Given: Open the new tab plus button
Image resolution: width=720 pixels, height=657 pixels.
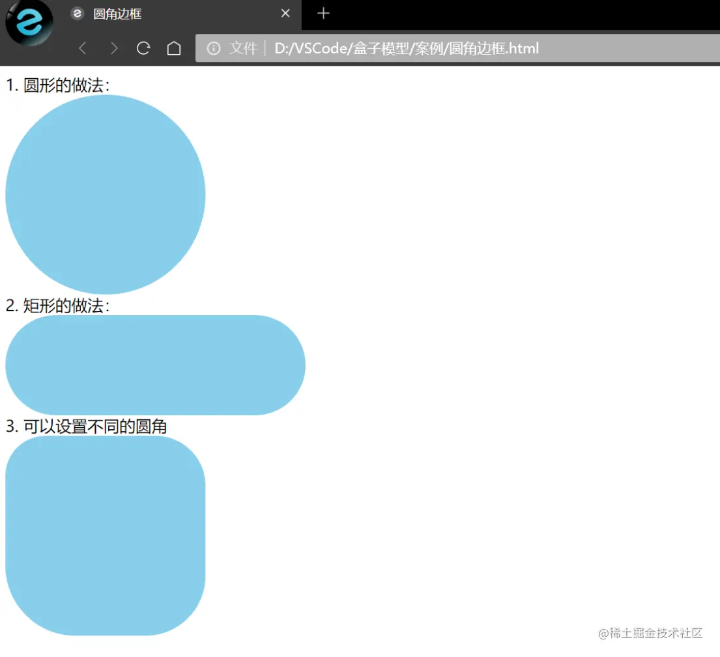Looking at the screenshot, I should [323, 13].
